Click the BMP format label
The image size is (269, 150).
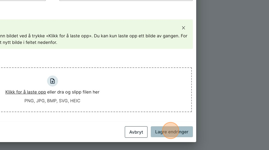52,101
